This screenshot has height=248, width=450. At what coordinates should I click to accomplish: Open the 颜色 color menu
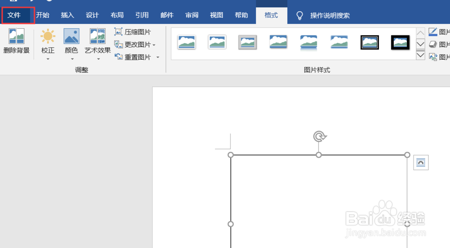tap(71, 44)
